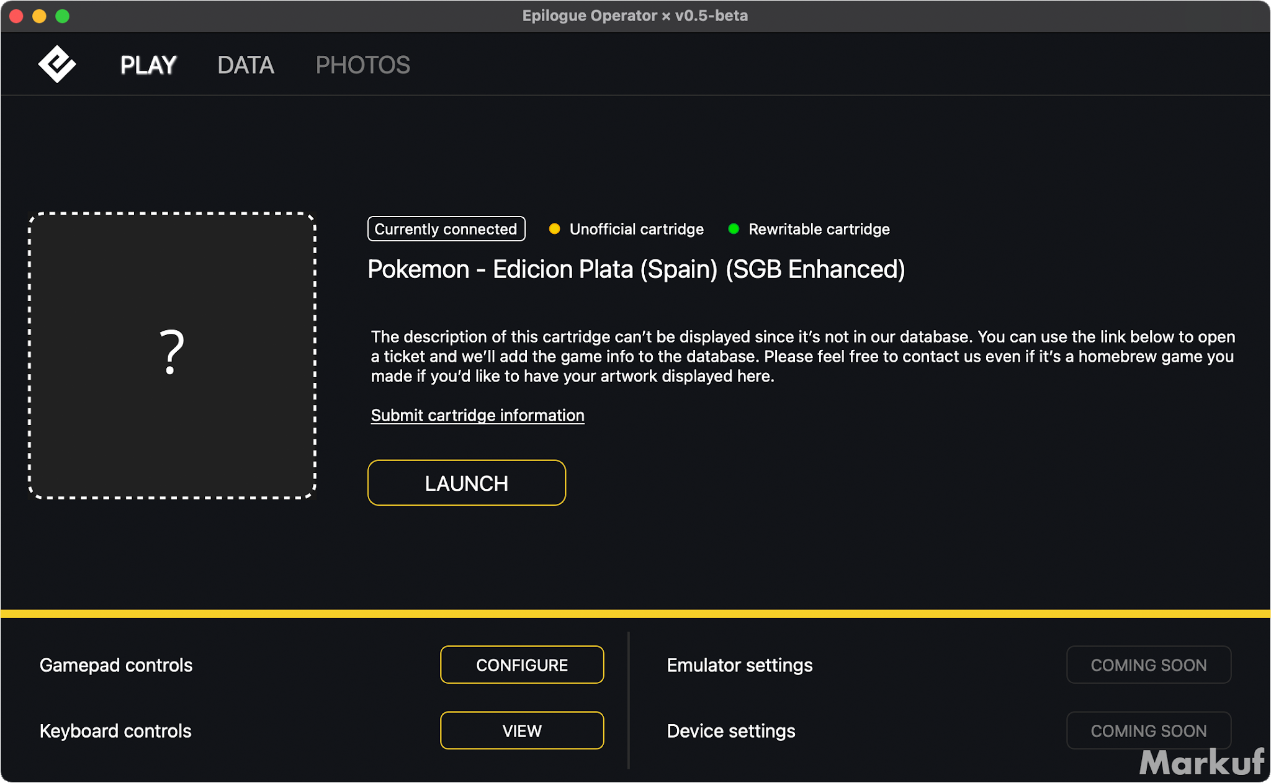Open Submit cartridge information link
1271x783 pixels.
tap(477, 415)
